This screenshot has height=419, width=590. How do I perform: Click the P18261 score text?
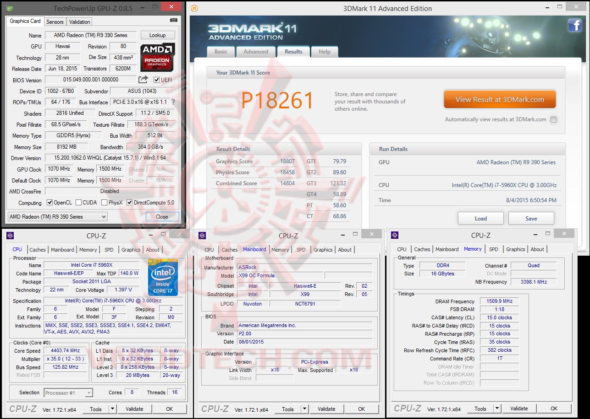[277, 101]
